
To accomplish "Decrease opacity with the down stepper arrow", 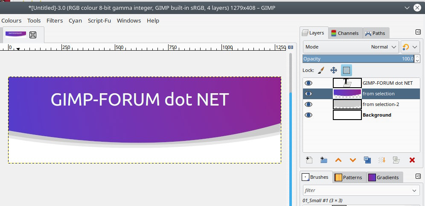I will [417, 61].
